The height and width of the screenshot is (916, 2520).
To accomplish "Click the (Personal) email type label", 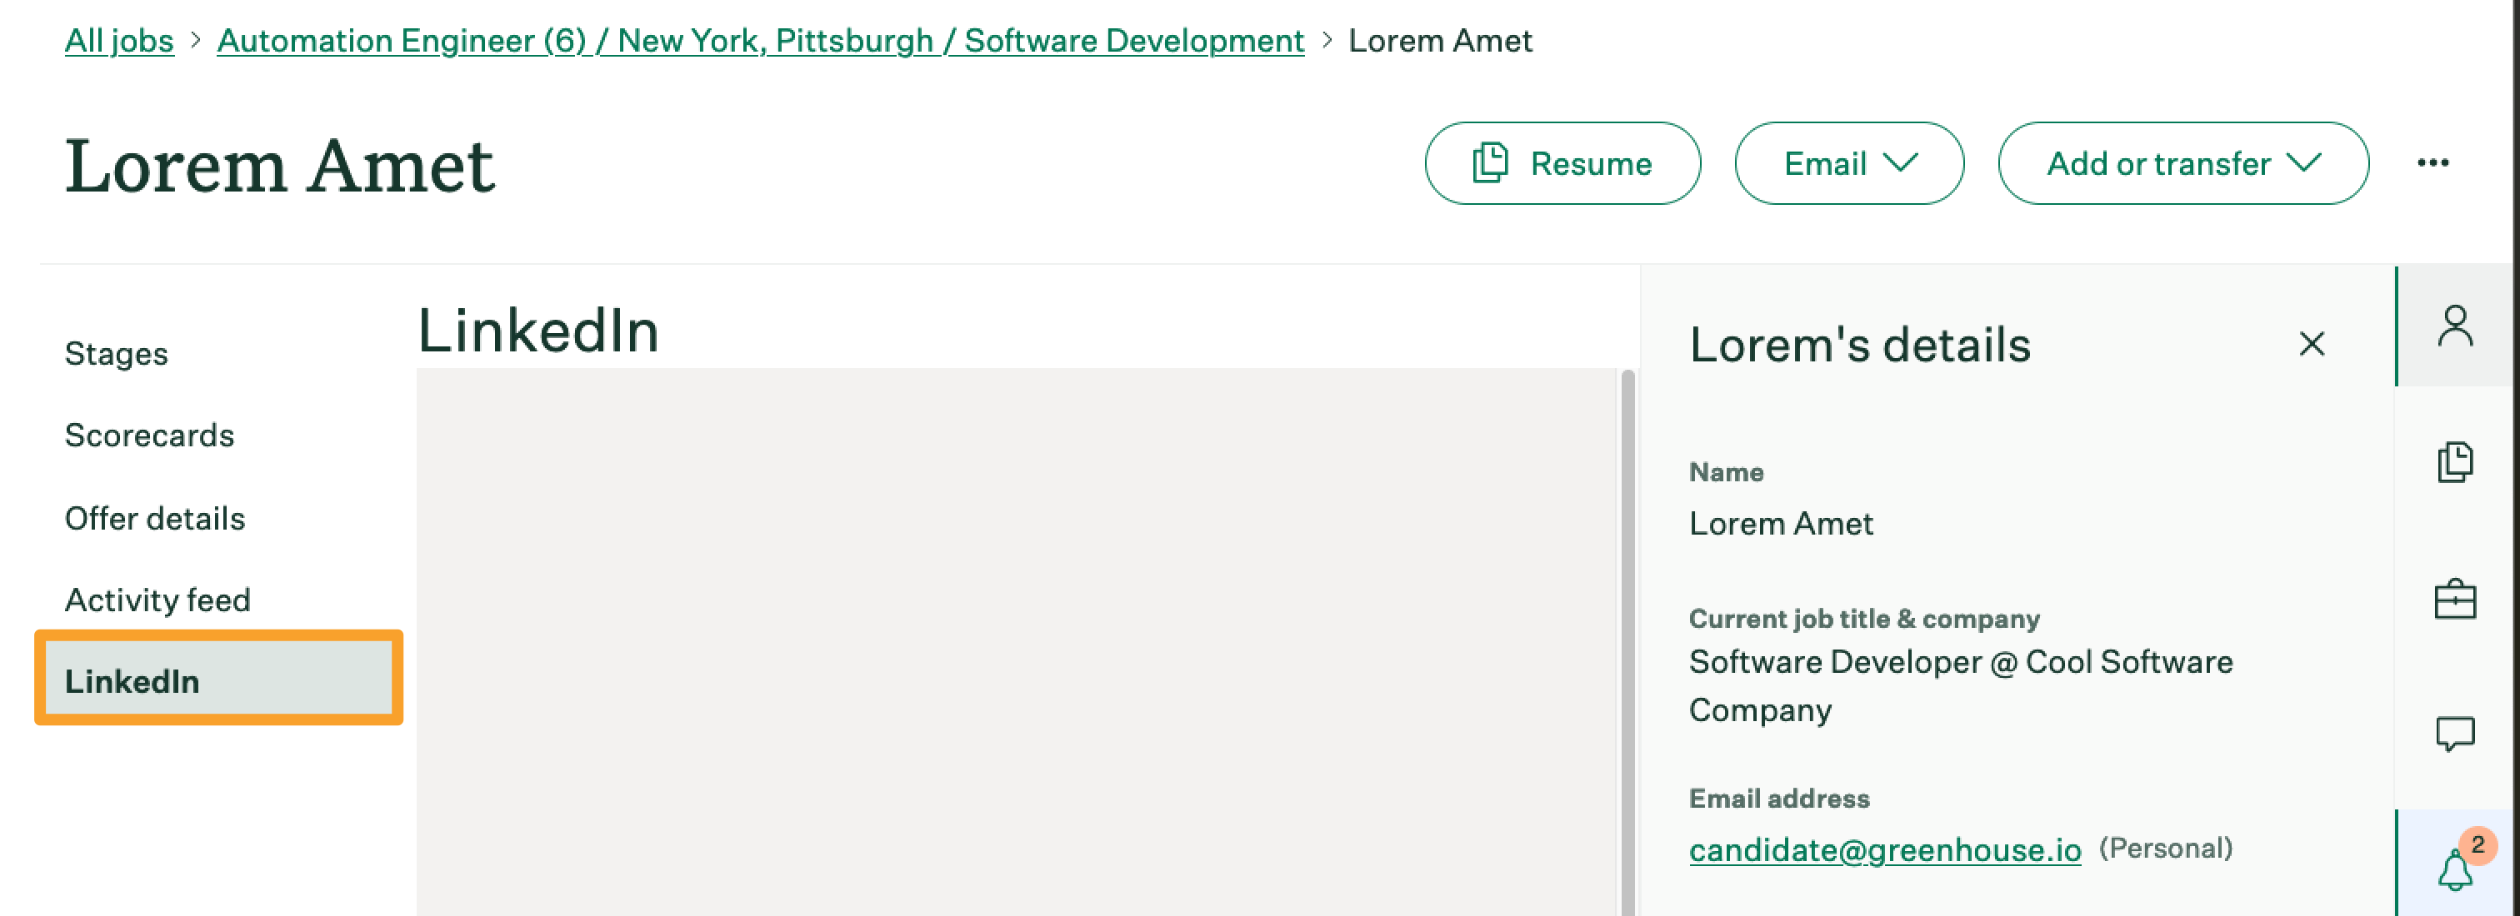I will tap(2165, 848).
